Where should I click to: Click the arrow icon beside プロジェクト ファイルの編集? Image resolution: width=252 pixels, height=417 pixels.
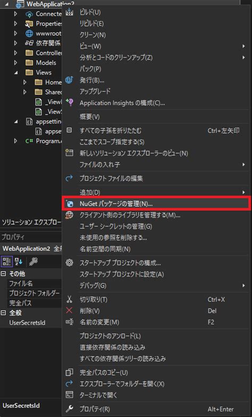click(69, 178)
